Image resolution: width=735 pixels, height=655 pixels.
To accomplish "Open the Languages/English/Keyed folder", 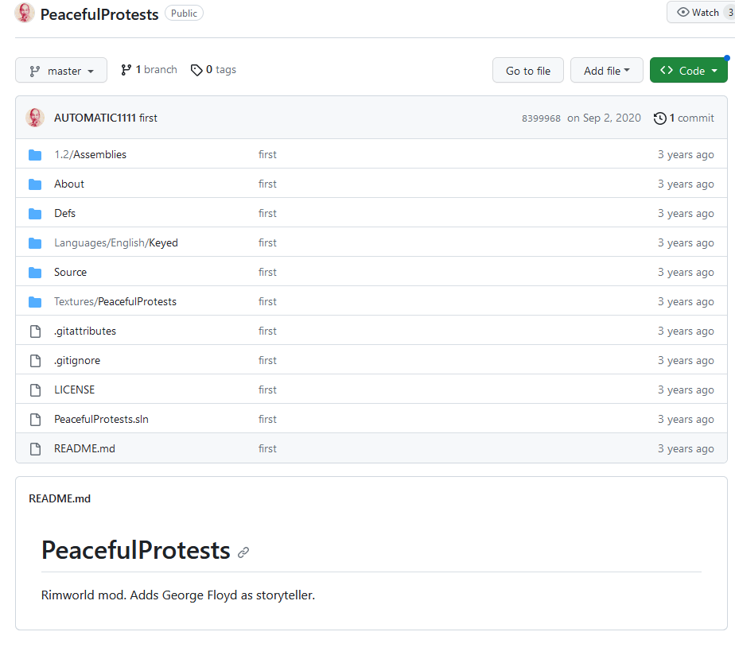I will point(116,242).
